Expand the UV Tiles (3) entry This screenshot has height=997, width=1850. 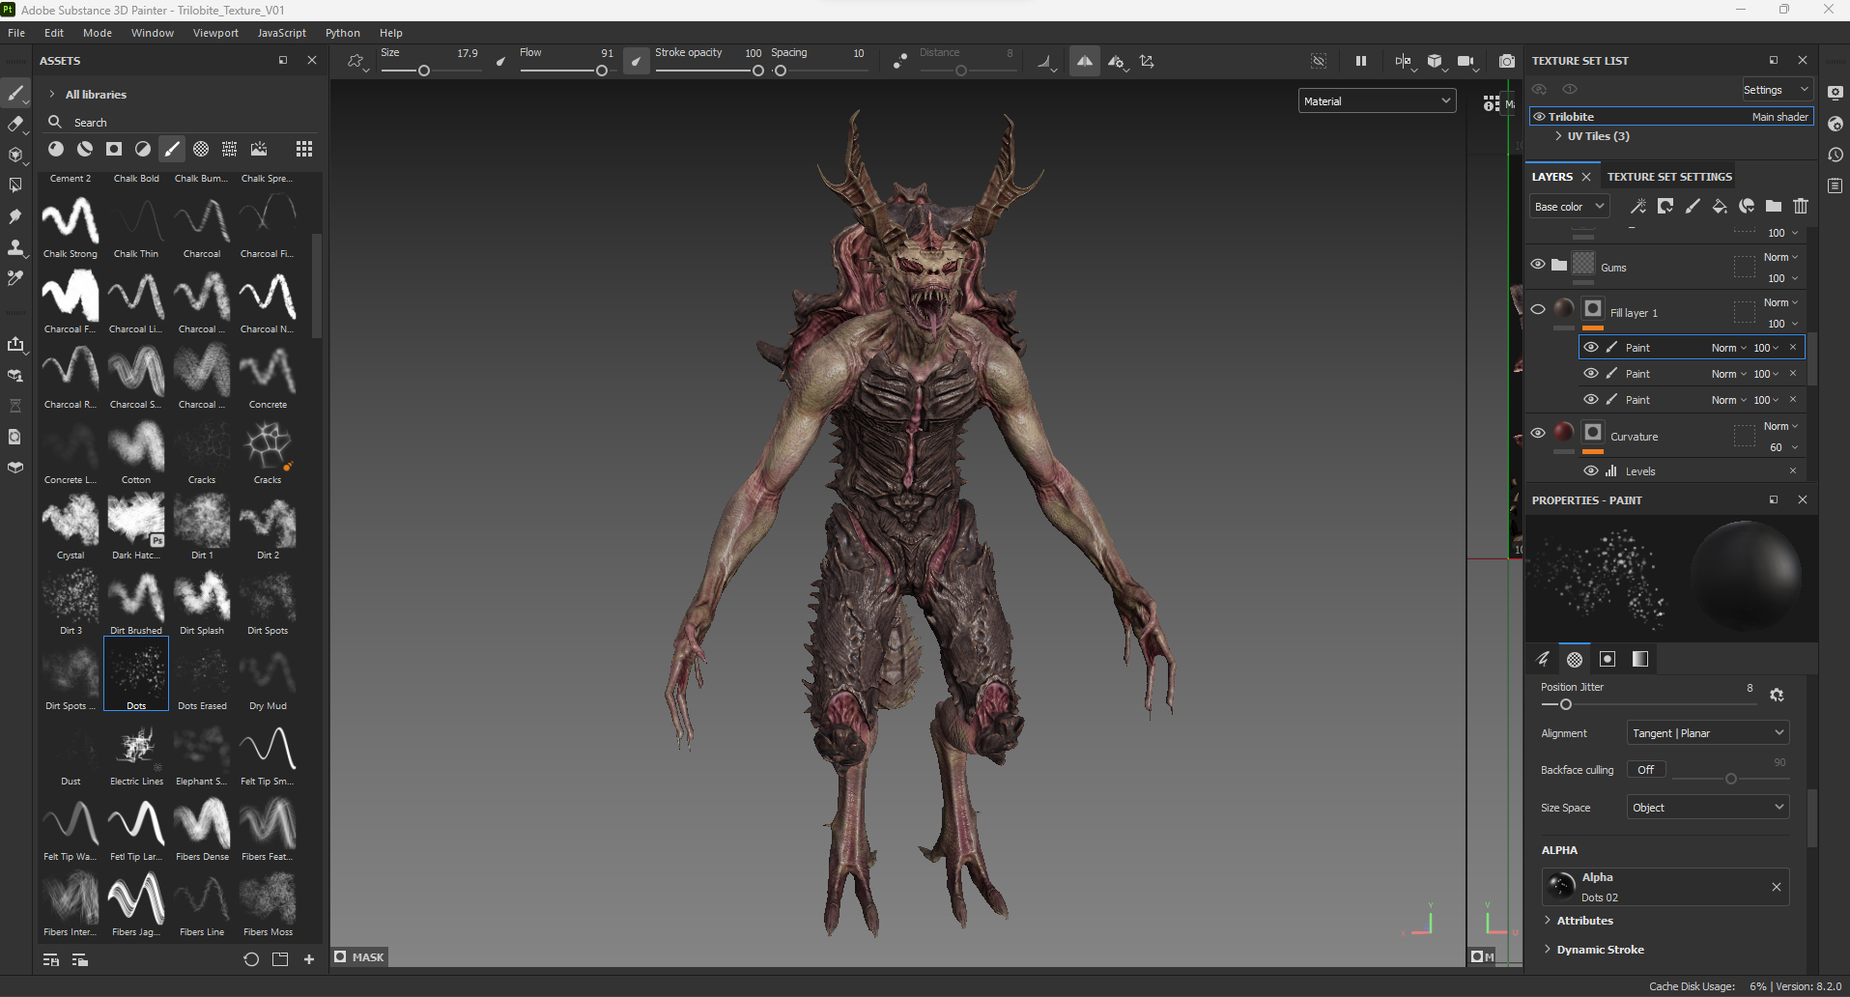coord(1558,136)
